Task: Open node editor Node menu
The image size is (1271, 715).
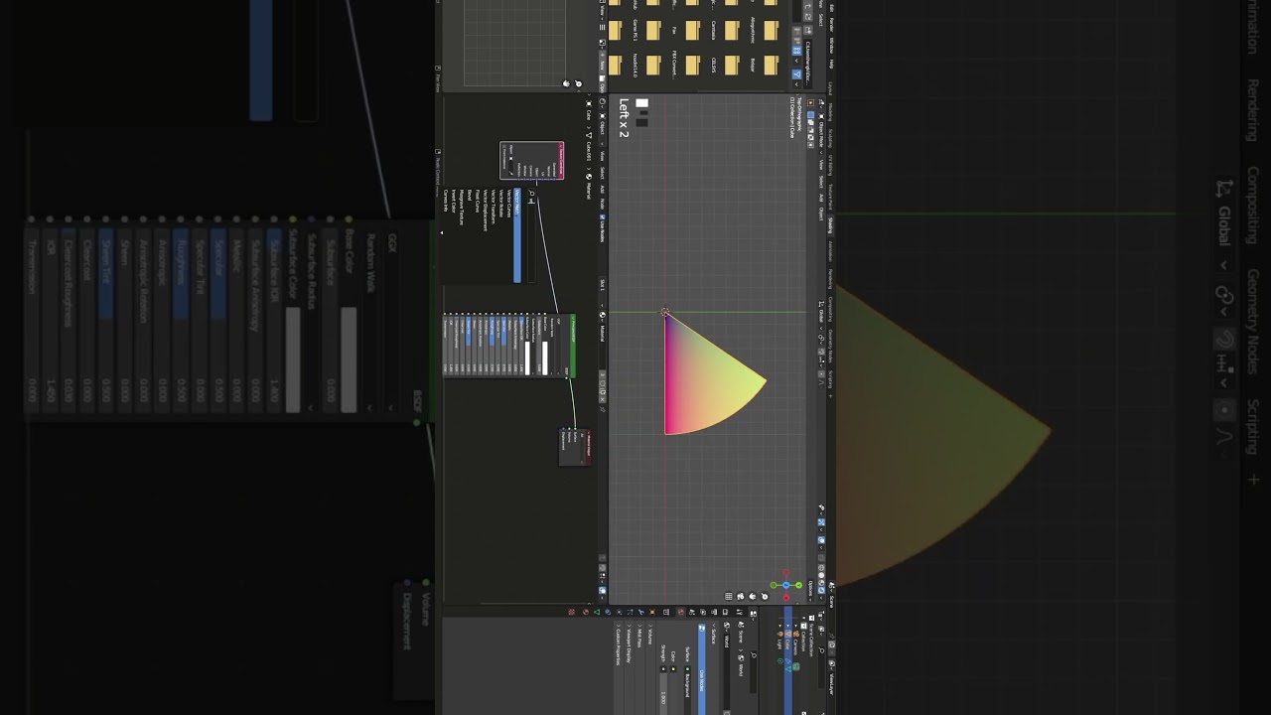Action: tap(602, 204)
